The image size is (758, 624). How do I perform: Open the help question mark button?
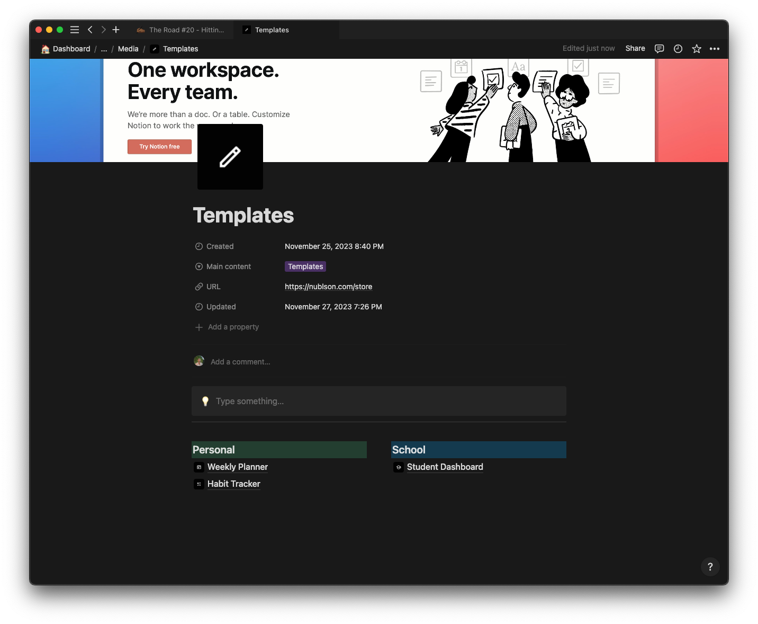point(710,567)
